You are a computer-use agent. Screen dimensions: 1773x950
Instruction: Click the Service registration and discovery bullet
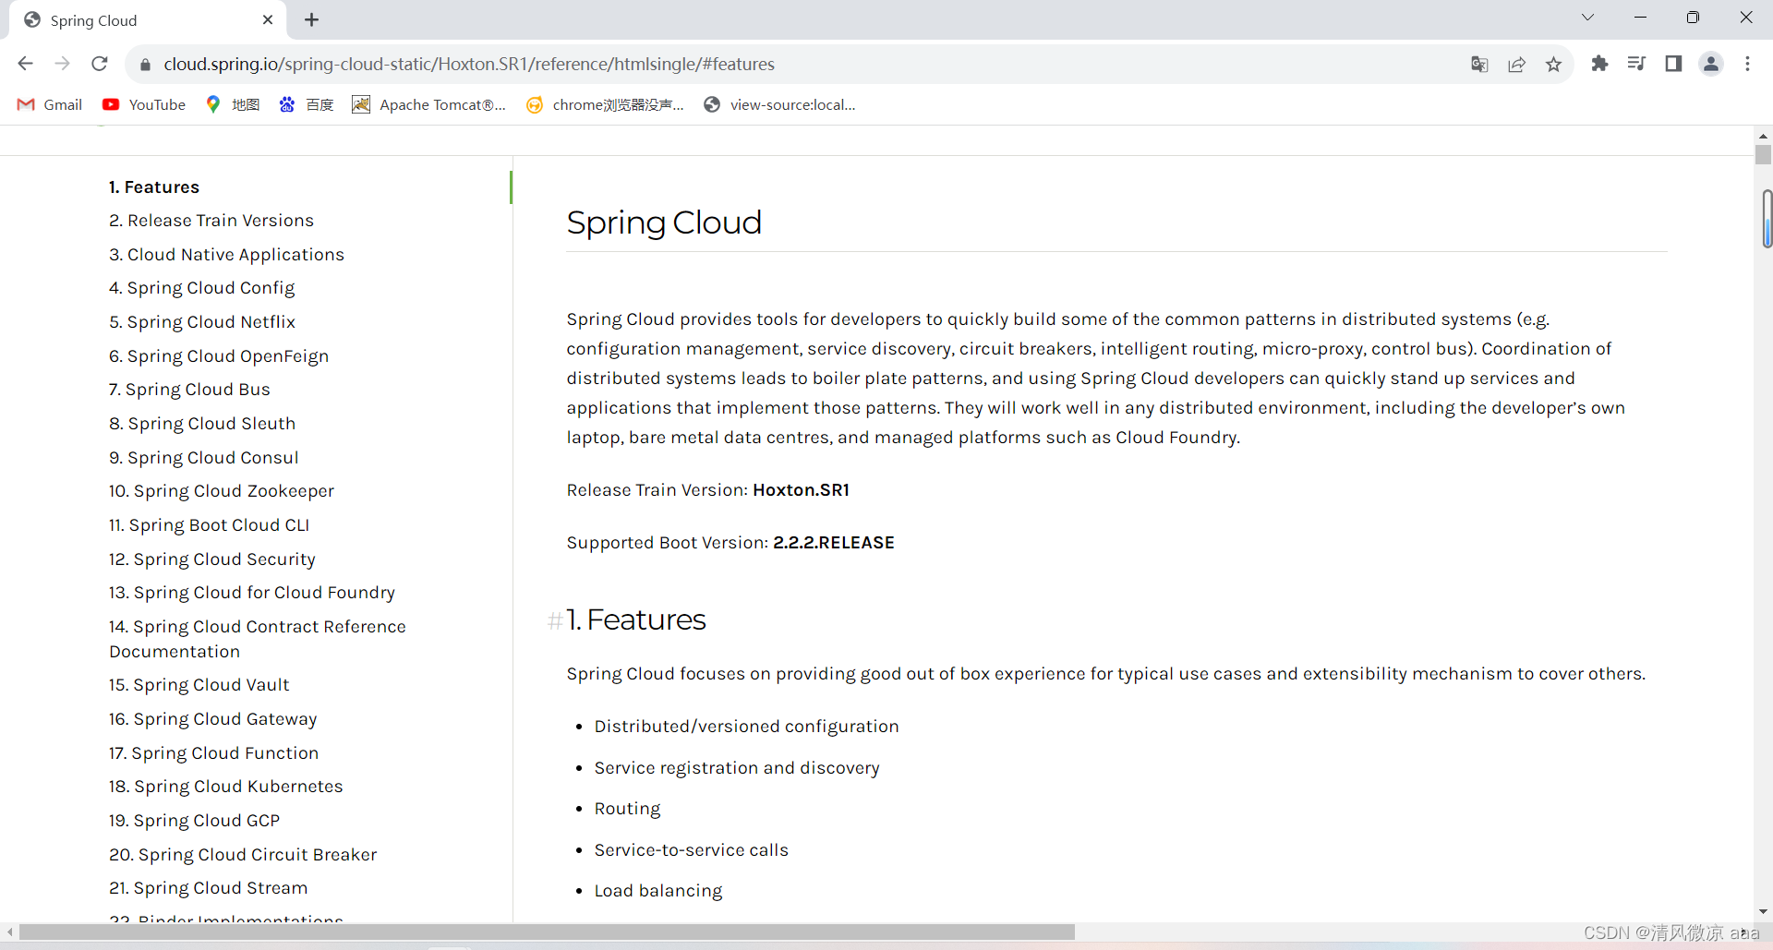pyautogui.click(x=737, y=768)
